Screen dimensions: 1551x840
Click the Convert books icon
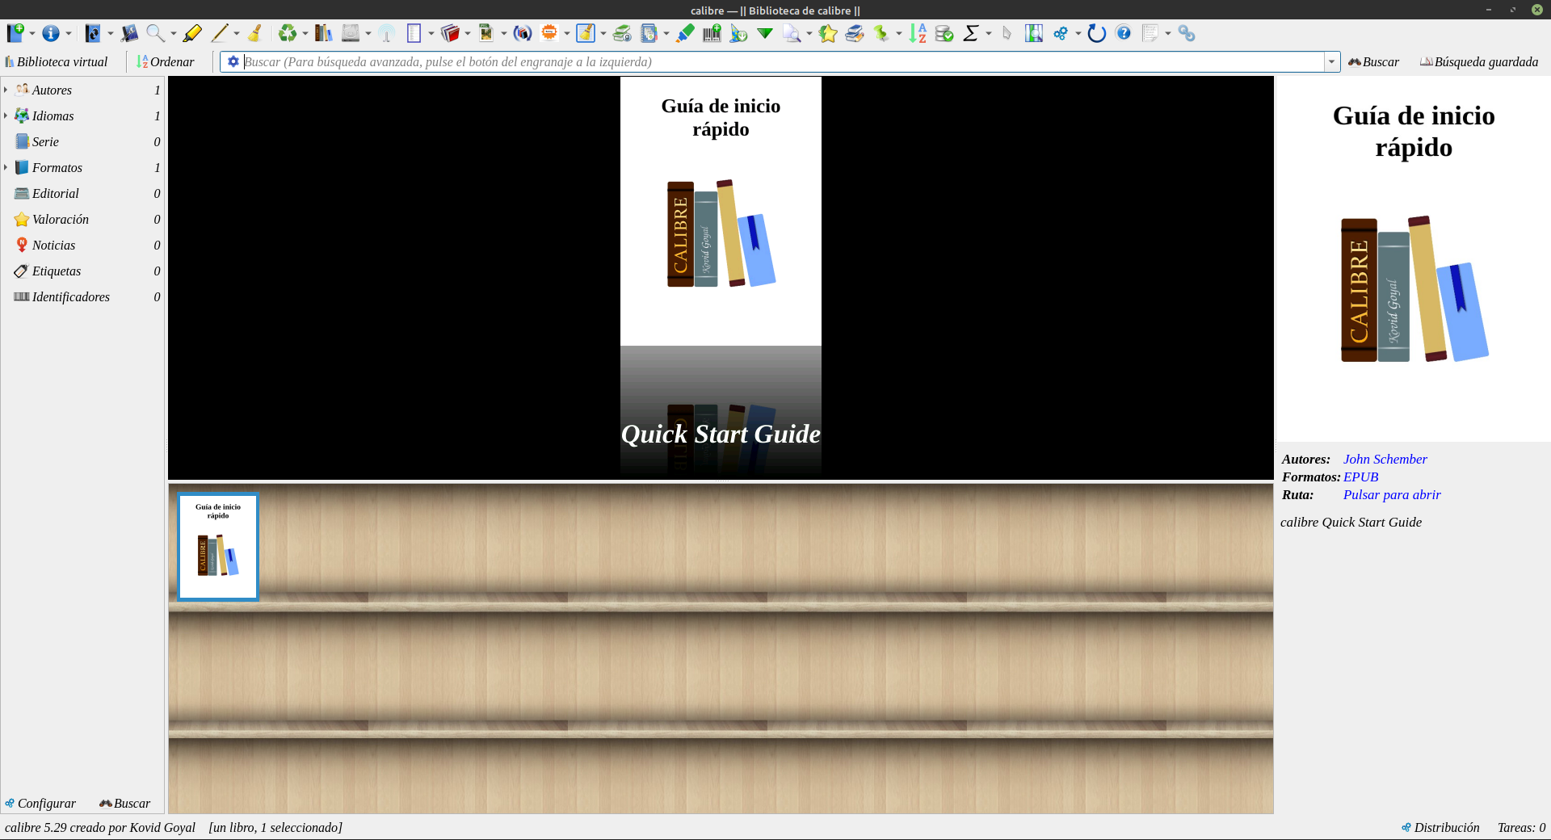[93, 33]
